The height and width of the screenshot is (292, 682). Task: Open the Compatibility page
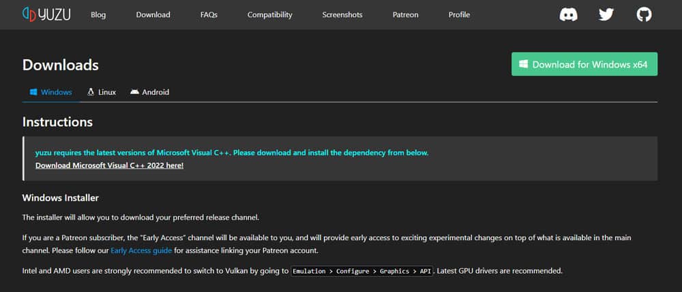pyautogui.click(x=269, y=14)
